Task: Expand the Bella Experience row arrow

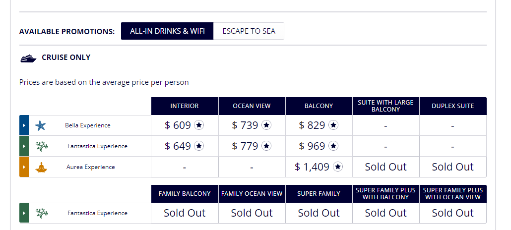Action: point(24,125)
